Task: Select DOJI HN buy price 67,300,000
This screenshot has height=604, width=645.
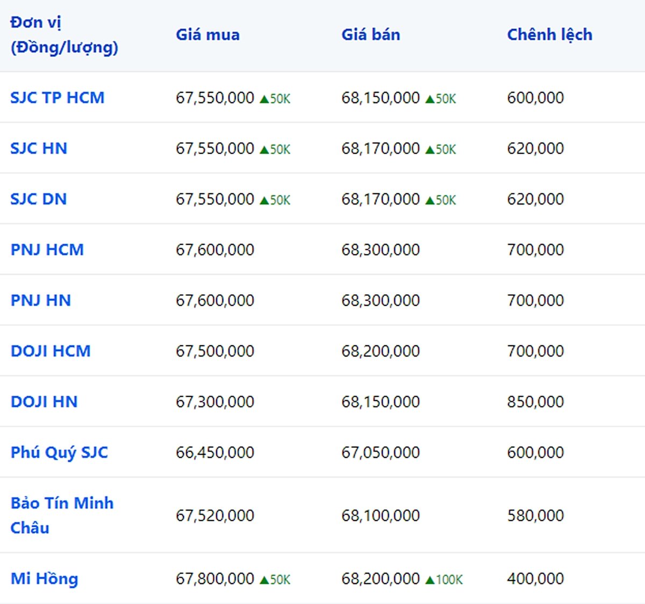Action: (x=215, y=402)
